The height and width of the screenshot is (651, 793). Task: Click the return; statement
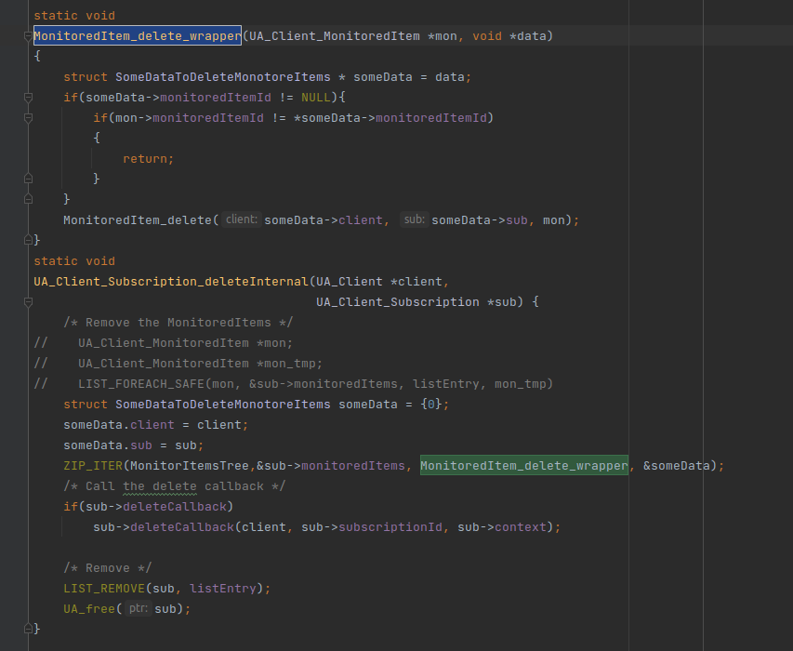click(x=148, y=159)
